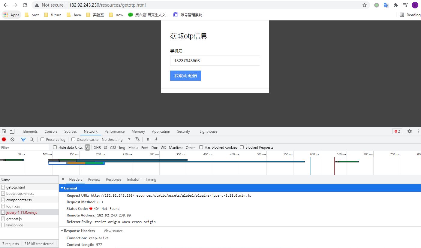Filter requests by Font type
The width and height of the screenshot is (421, 248).
click(x=145, y=147)
